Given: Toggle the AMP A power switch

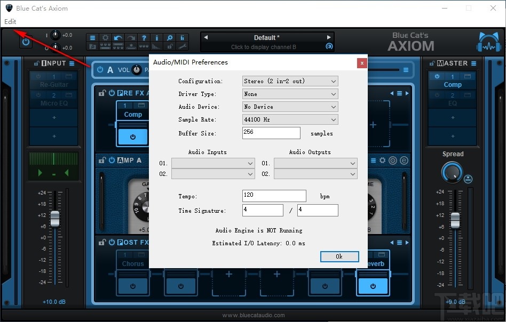Looking at the screenshot, I should (112, 160).
